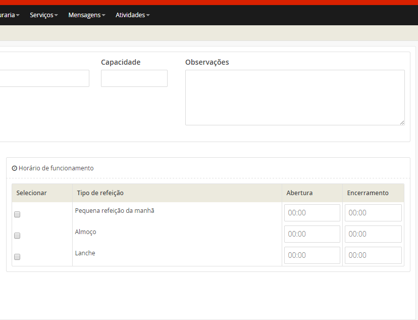This screenshot has width=418, height=320.
Task: Click the resize grip on the Observações textarea
Action: [402, 122]
